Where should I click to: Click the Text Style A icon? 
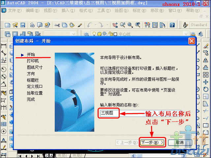185,25
